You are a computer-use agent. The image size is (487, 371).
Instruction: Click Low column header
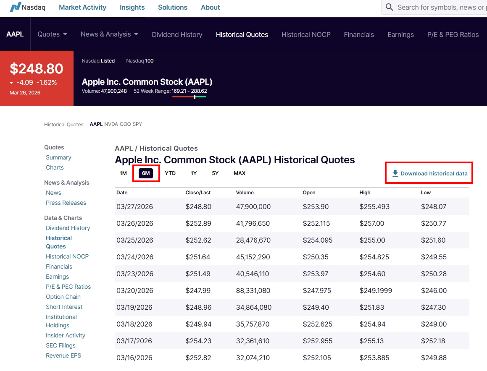426,193
